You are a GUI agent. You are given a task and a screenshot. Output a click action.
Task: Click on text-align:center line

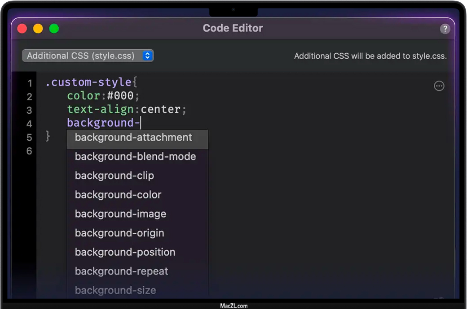click(127, 110)
